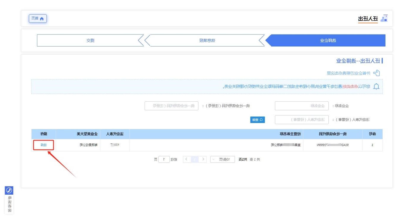
Task: Click the red 点击此处 link in notice
Action: coord(350,86)
